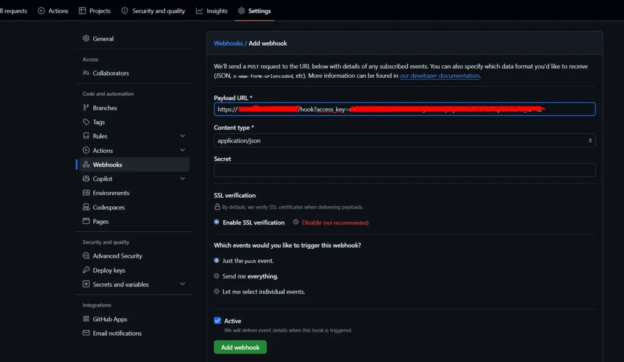Click the Payload URL input field

[x=405, y=110]
